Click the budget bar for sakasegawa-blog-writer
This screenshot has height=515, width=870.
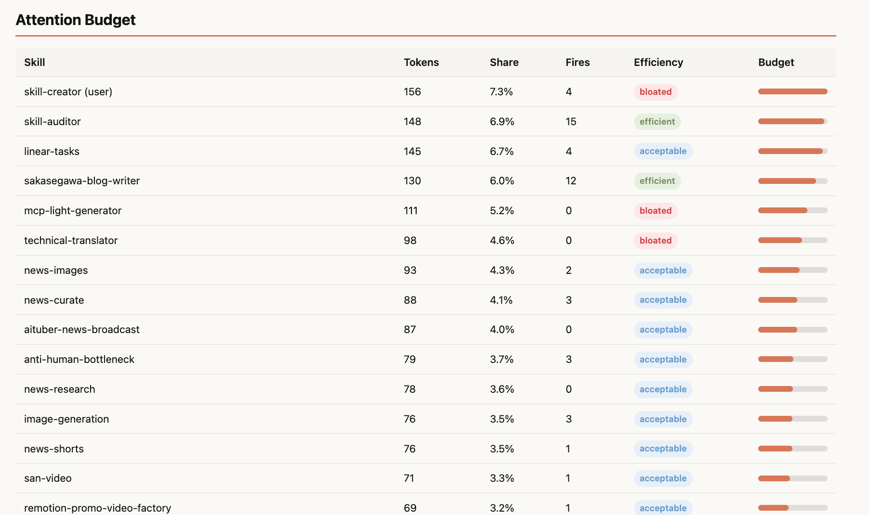(792, 181)
